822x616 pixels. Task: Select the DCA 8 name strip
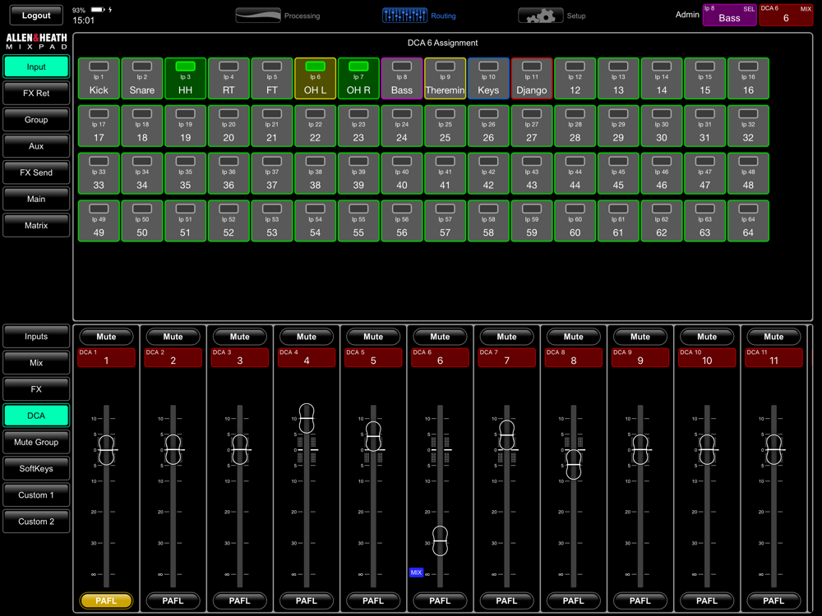tap(574, 357)
